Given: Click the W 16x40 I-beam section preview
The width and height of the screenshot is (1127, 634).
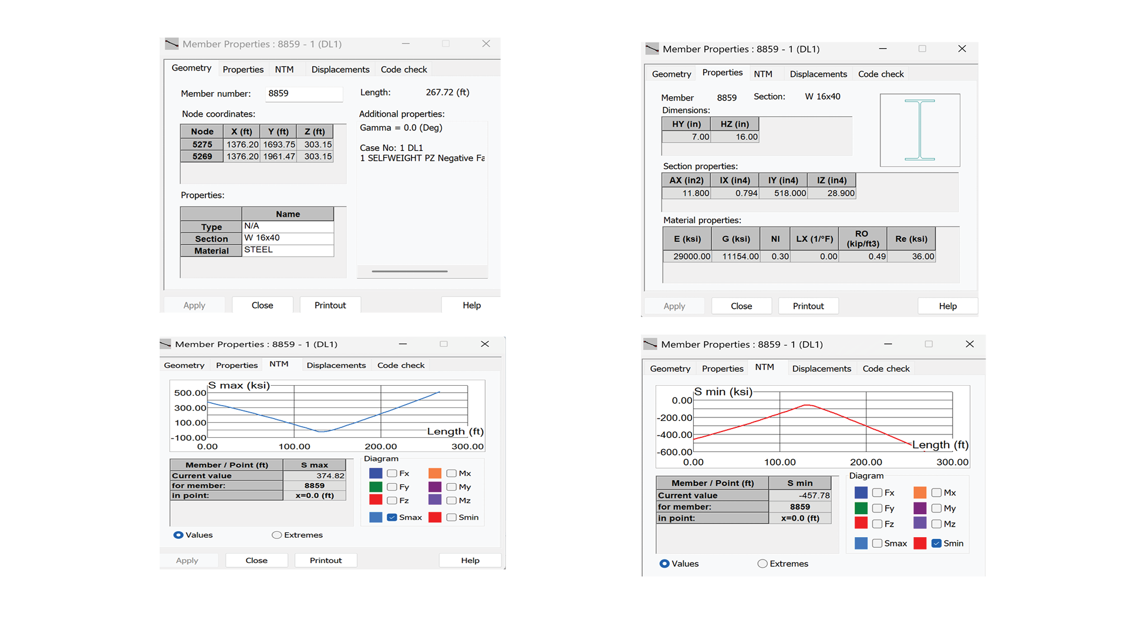Looking at the screenshot, I should click(x=920, y=130).
